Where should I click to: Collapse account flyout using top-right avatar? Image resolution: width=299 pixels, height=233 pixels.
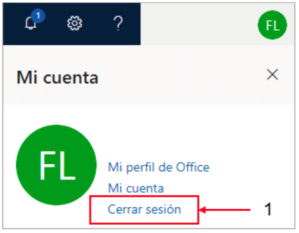[x=272, y=25]
